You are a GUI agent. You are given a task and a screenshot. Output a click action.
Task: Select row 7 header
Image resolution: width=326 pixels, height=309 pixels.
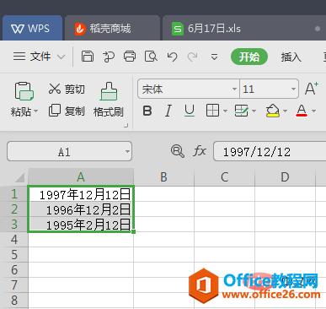[14, 285]
